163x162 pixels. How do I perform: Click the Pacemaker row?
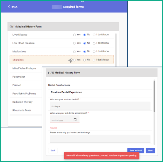pyautogui.click(x=26, y=77)
